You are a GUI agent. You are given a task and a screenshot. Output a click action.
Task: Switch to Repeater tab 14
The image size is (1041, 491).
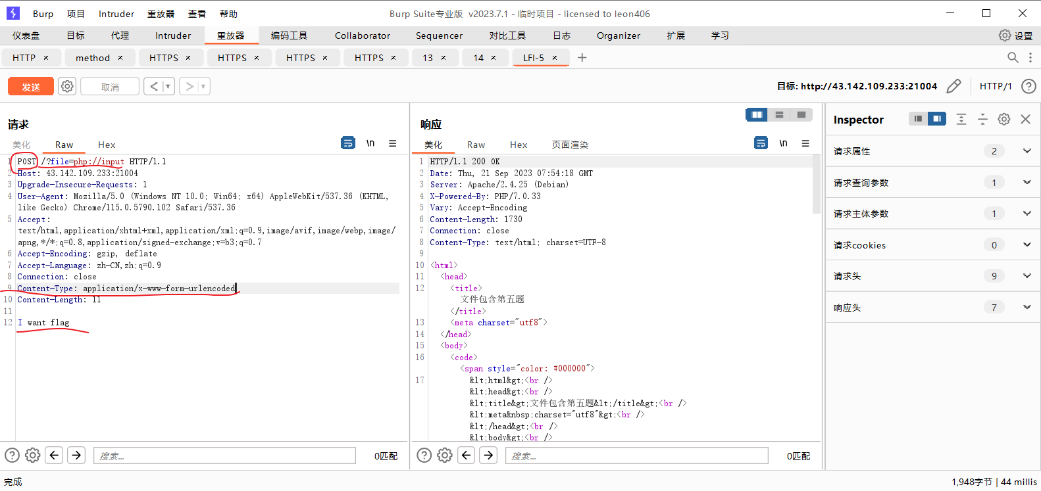[478, 58]
